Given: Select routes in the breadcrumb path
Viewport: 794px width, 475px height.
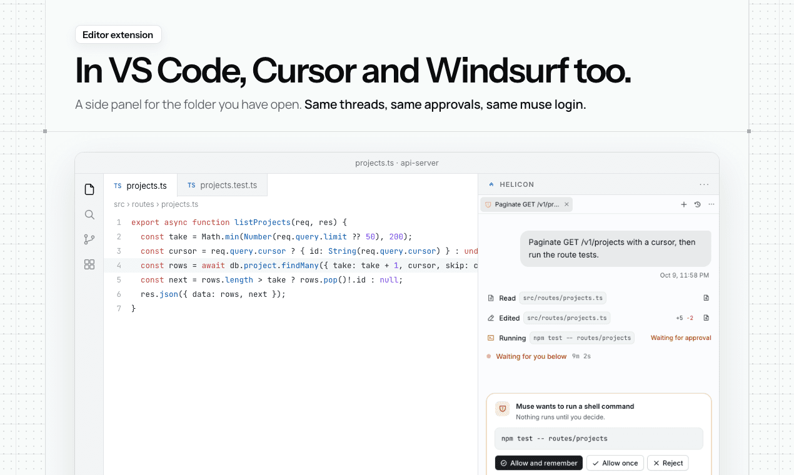Looking at the screenshot, I should click(143, 204).
